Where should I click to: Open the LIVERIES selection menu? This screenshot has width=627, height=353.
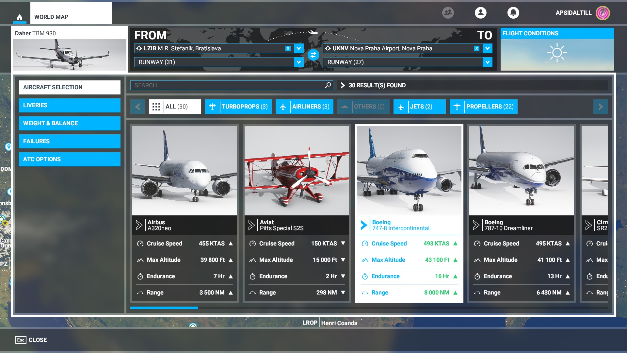(70, 105)
